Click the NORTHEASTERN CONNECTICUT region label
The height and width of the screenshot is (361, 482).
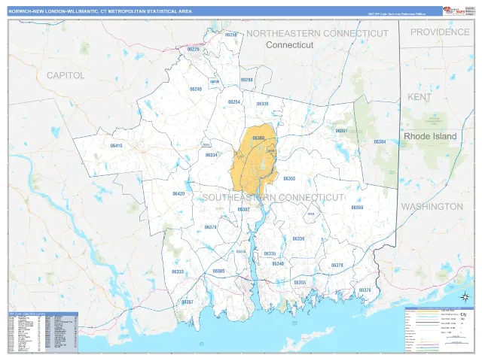coord(318,33)
